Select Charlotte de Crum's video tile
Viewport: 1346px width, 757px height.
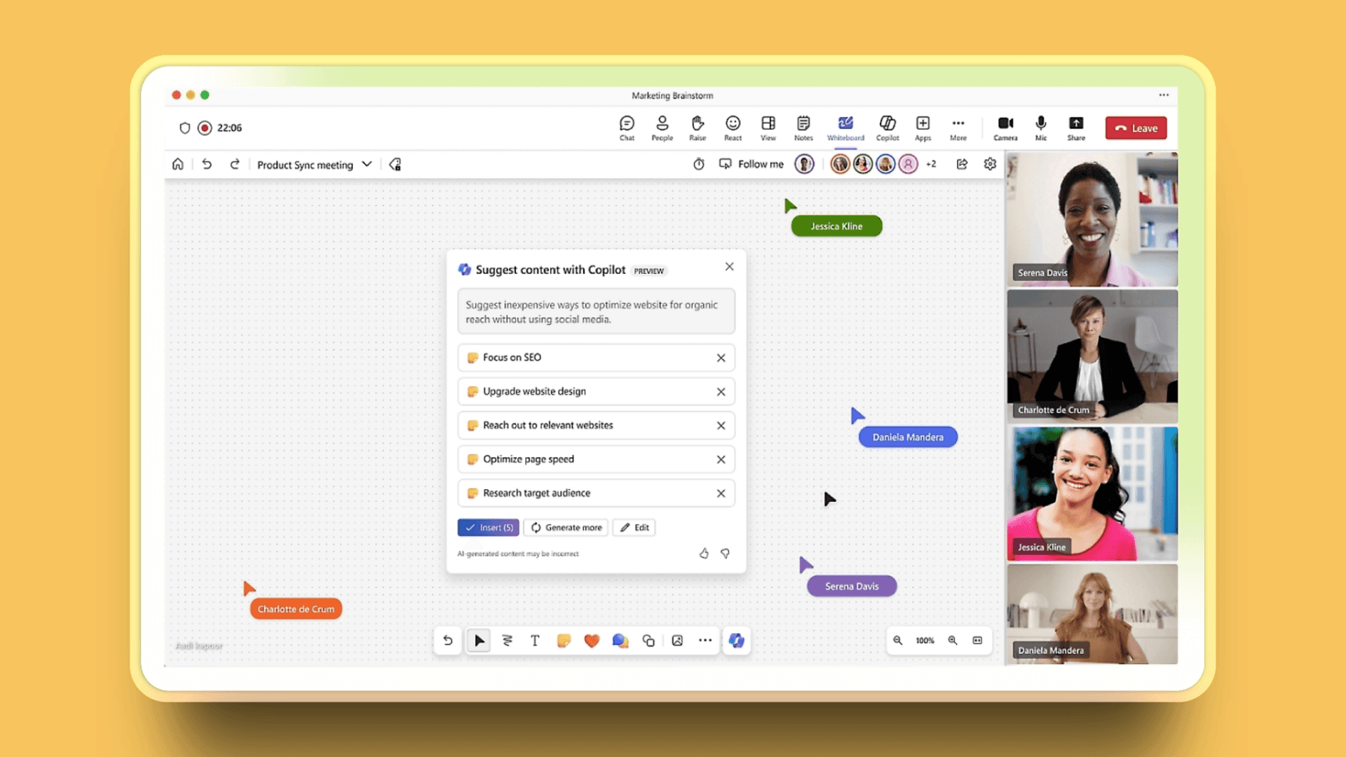point(1092,356)
